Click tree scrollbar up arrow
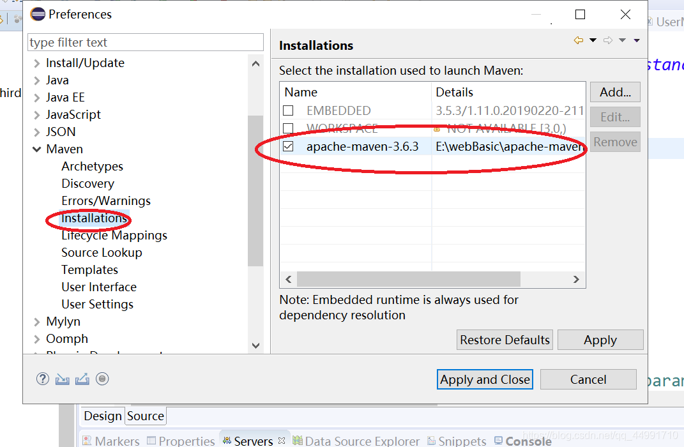 (255, 64)
